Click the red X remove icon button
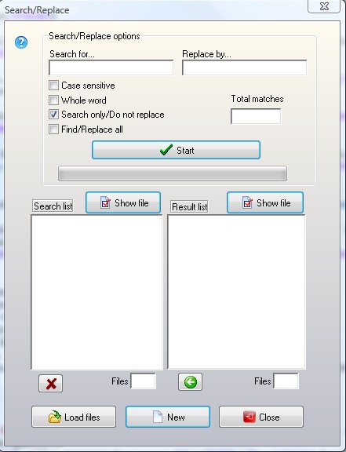The width and height of the screenshot is (346, 452). pyautogui.click(x=51, y=384)
